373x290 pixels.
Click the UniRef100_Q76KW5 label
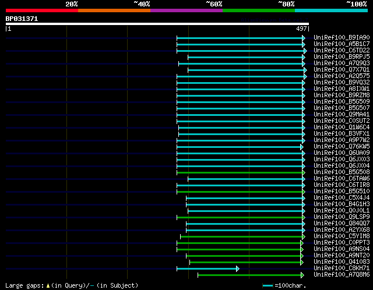(342, 147)
